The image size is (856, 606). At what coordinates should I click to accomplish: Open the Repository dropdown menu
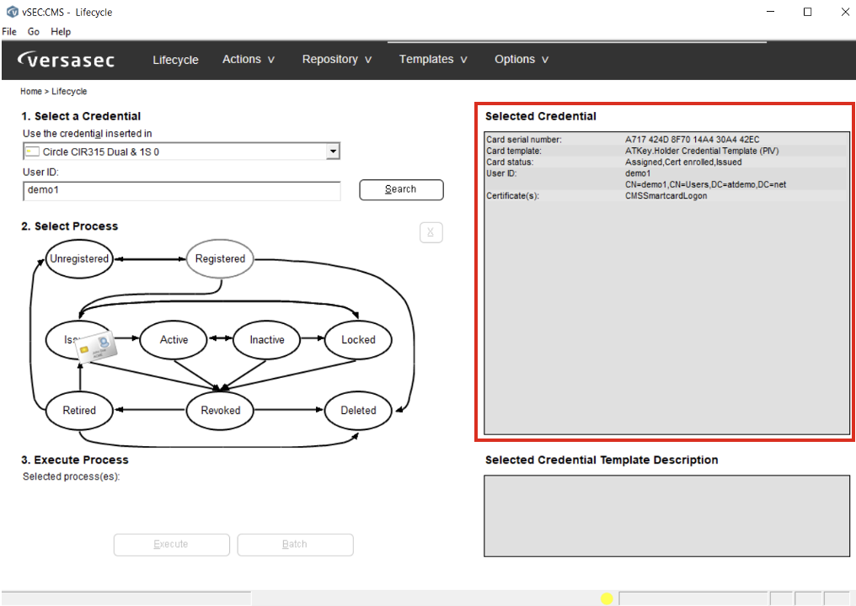(337, 60)
